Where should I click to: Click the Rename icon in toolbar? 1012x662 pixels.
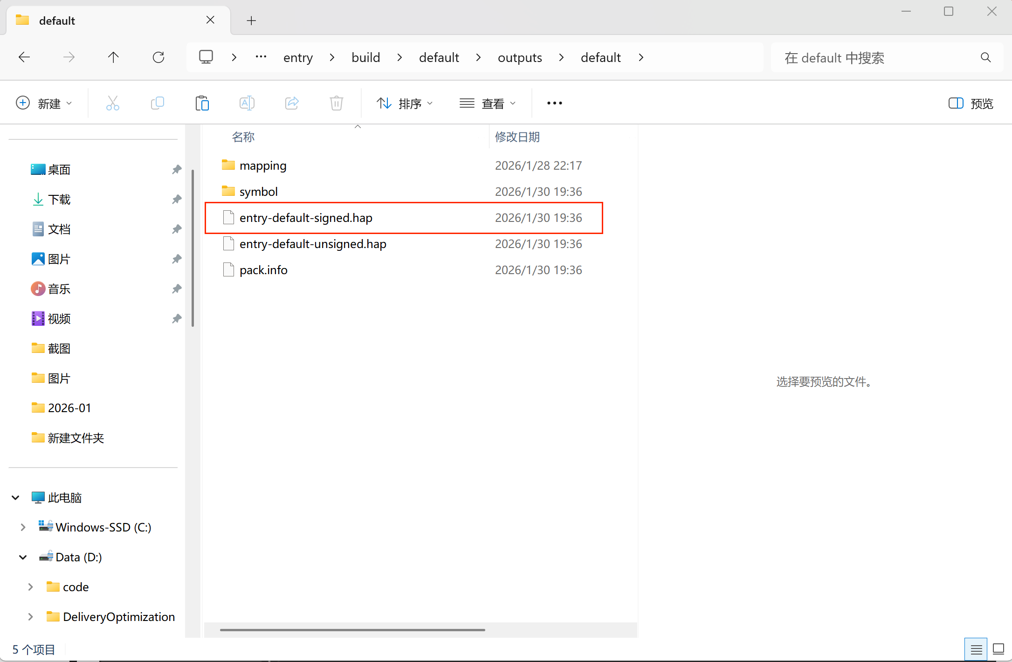point(247,103)
